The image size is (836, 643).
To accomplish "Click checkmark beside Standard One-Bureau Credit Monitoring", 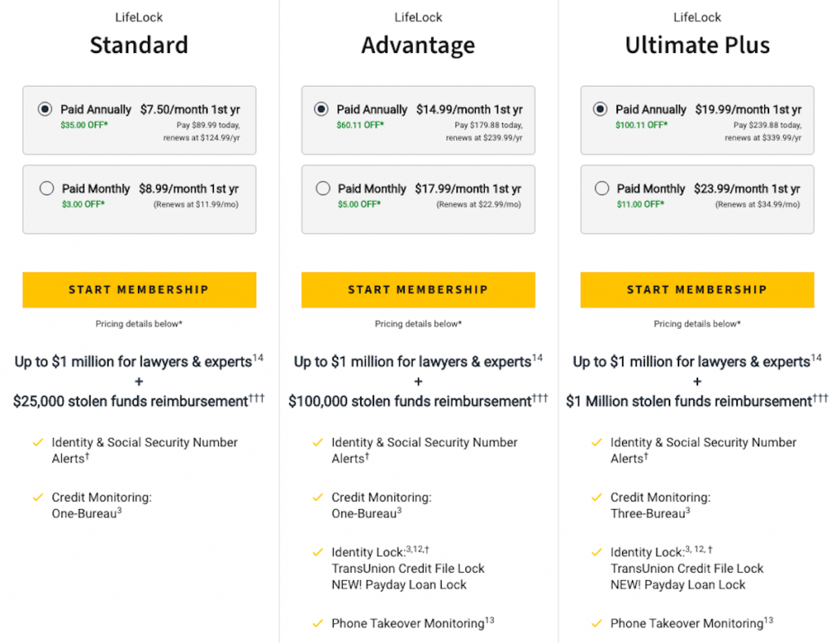I will point(38,498).
